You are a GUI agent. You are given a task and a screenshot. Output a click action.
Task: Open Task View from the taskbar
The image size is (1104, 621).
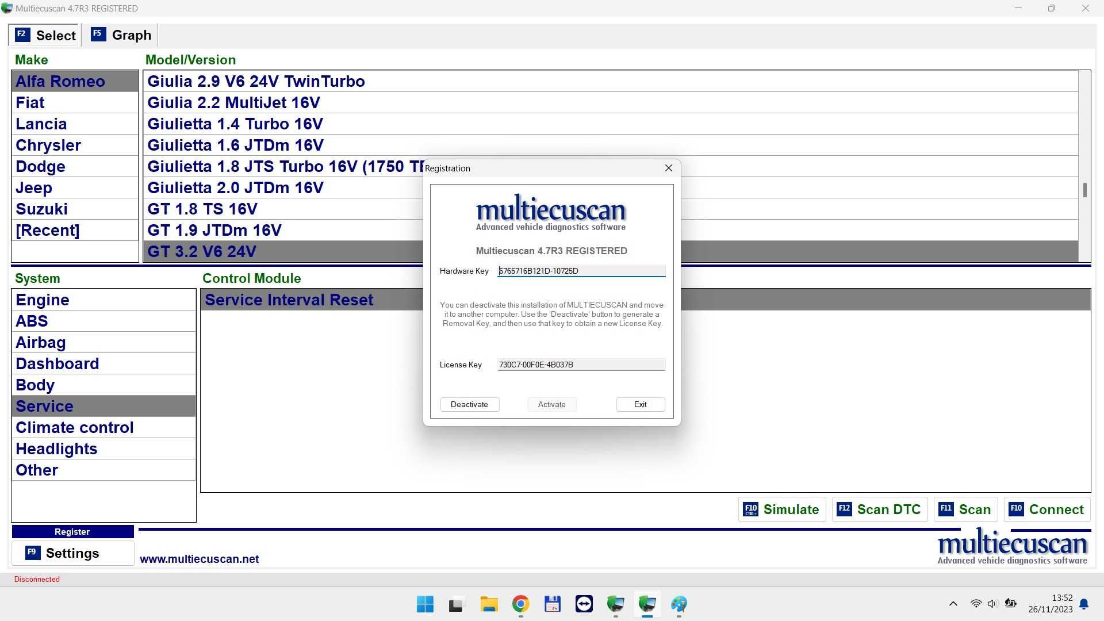tap(456, 604)
